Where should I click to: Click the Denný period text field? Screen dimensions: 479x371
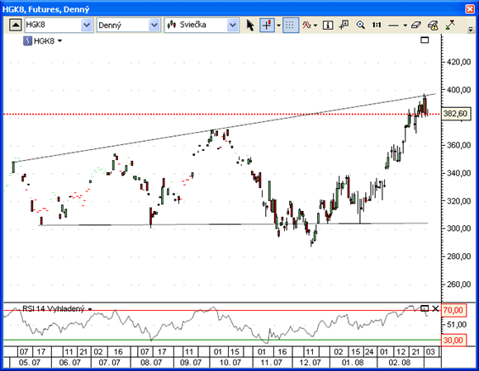pos(123,25)
